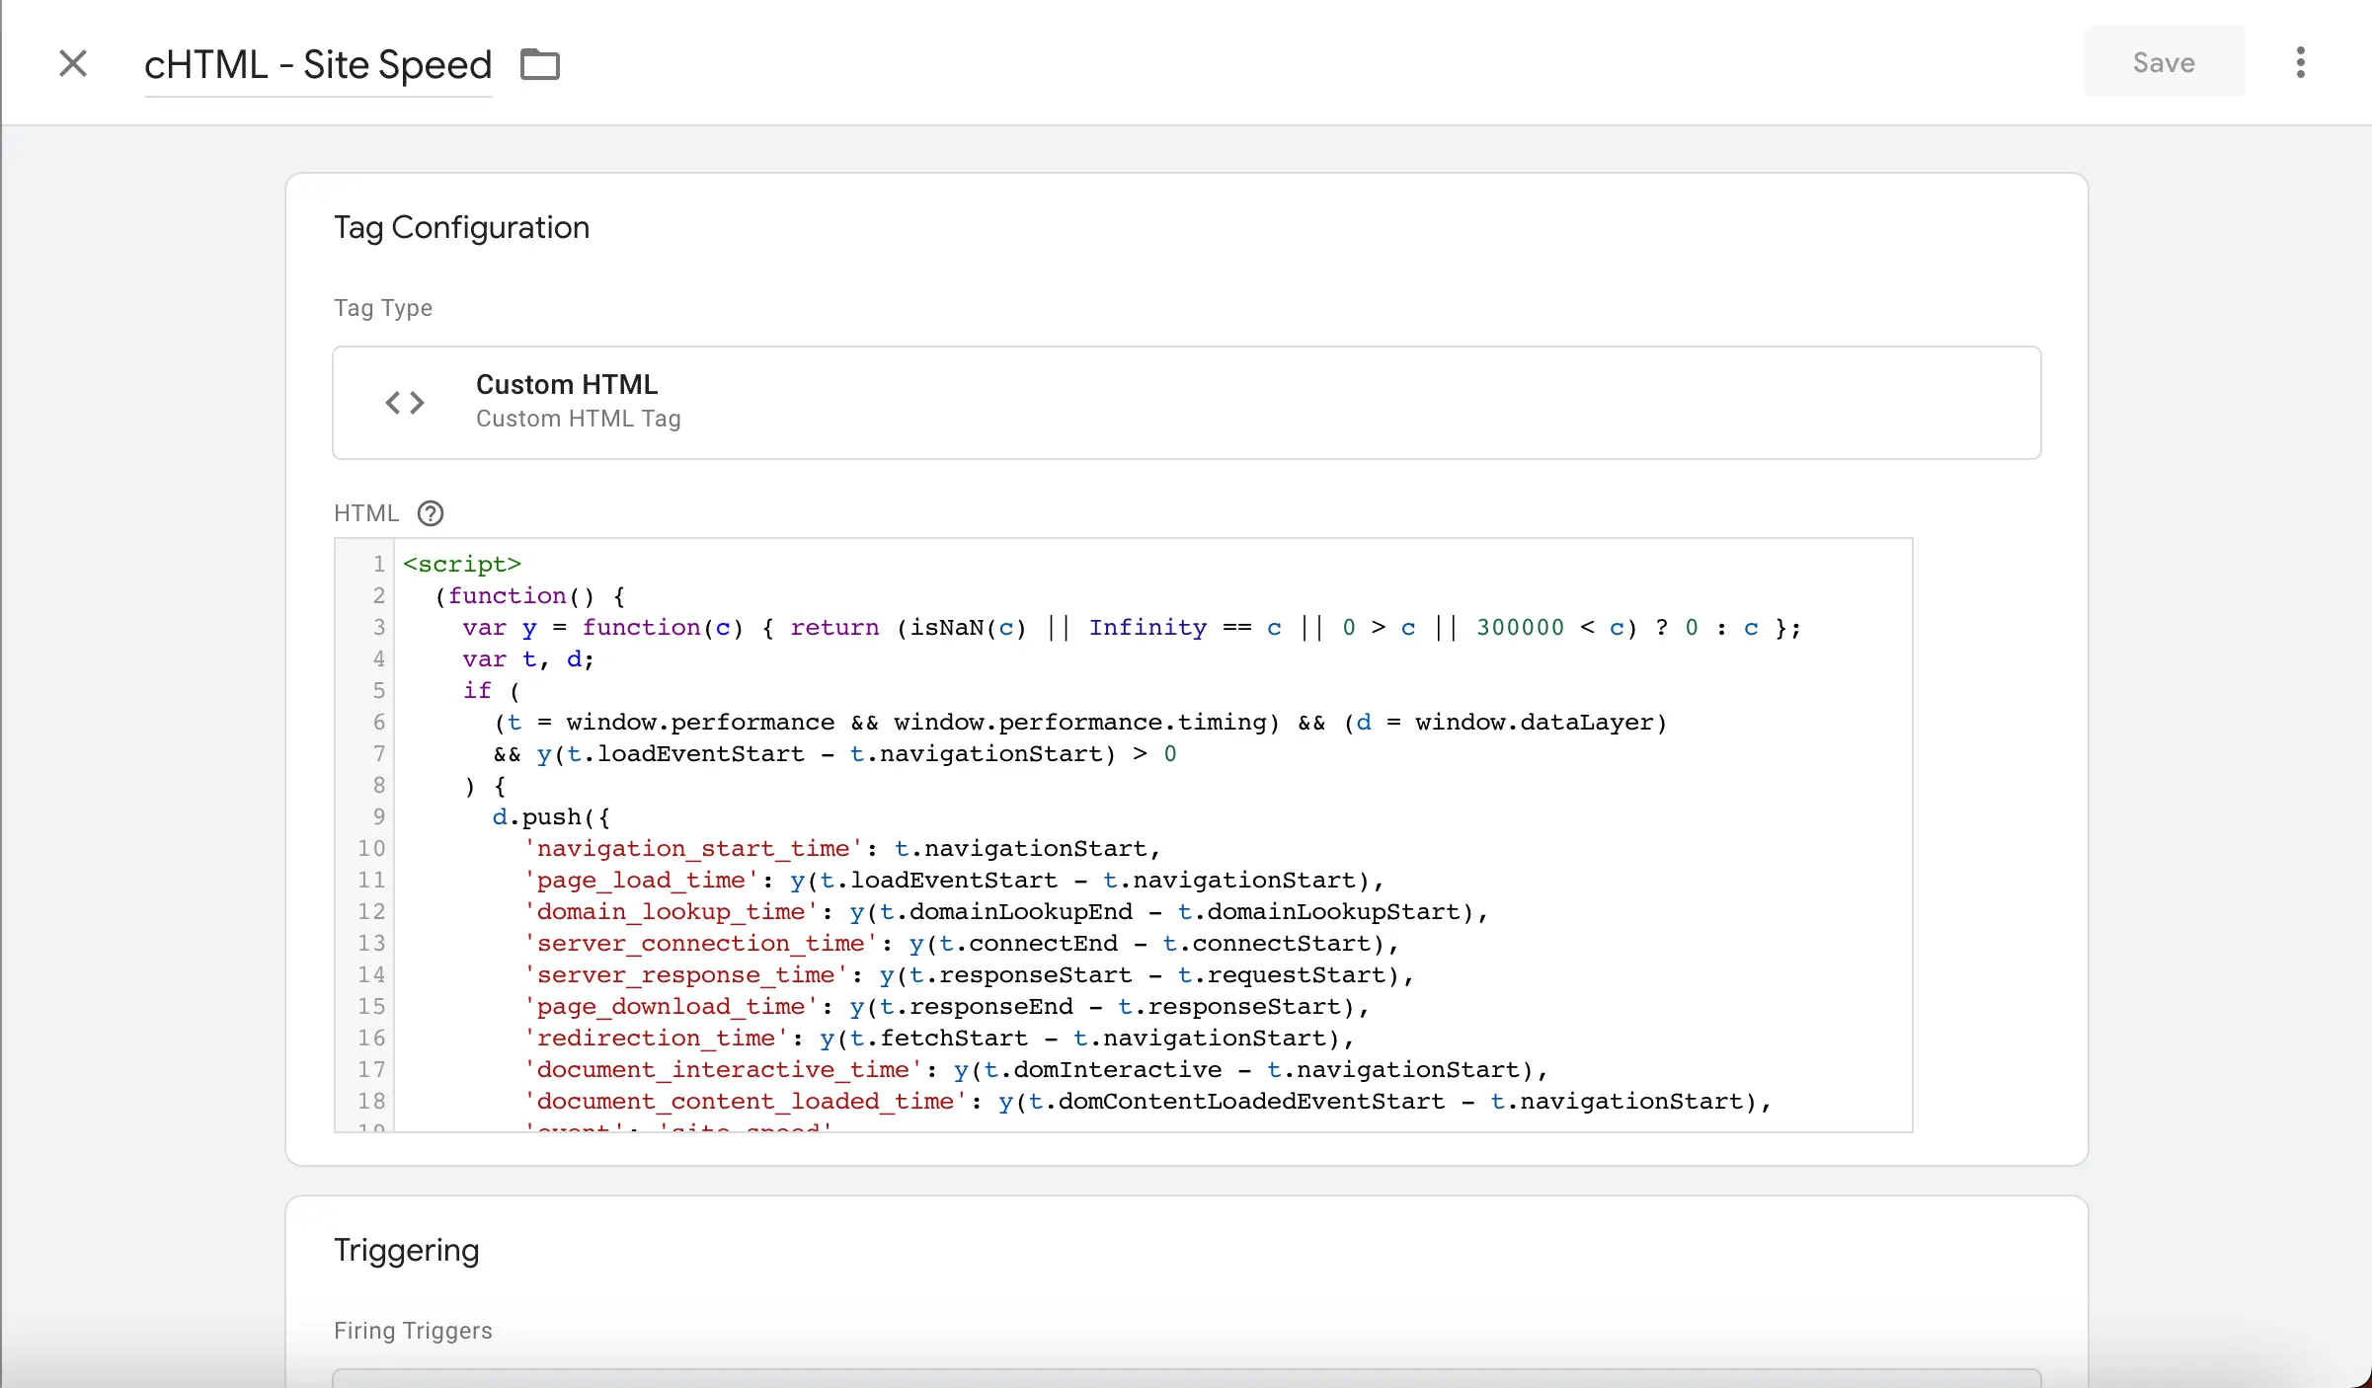Click the HTML help question mark icon
Viewport: 2372px width, 1388px height.
431,513
